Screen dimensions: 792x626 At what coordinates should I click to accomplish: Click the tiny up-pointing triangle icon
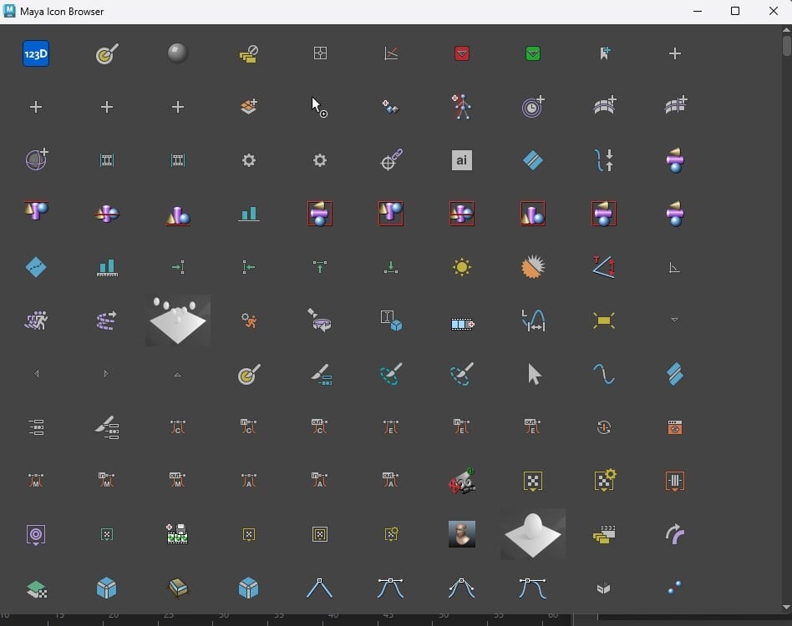[177, 375]
